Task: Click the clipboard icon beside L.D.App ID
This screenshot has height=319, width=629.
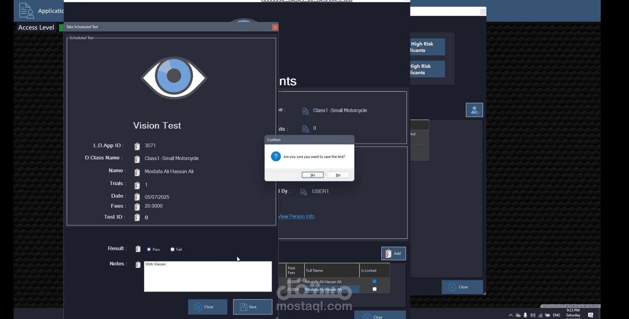Action: [x=137, y=146]
